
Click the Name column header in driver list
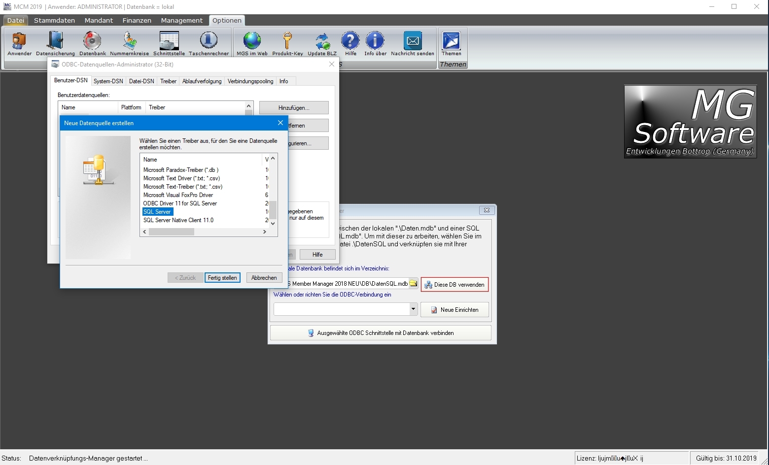202,160
